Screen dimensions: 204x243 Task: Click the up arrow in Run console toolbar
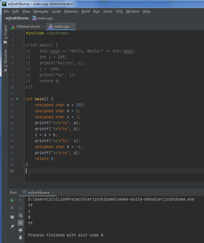(20, 200)
